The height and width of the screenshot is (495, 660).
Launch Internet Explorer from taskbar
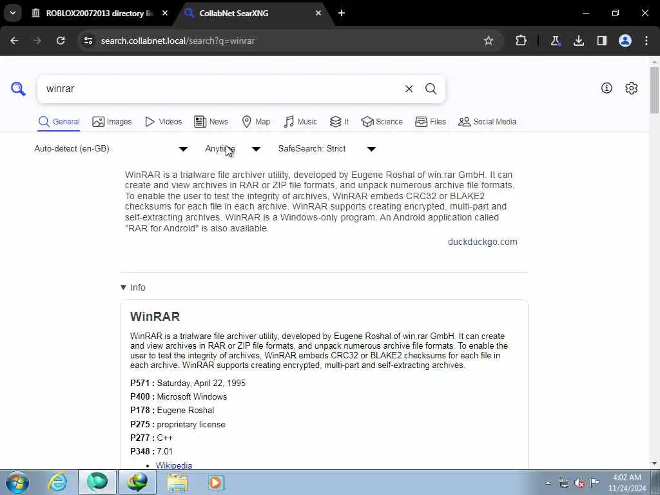click(57, 482)
